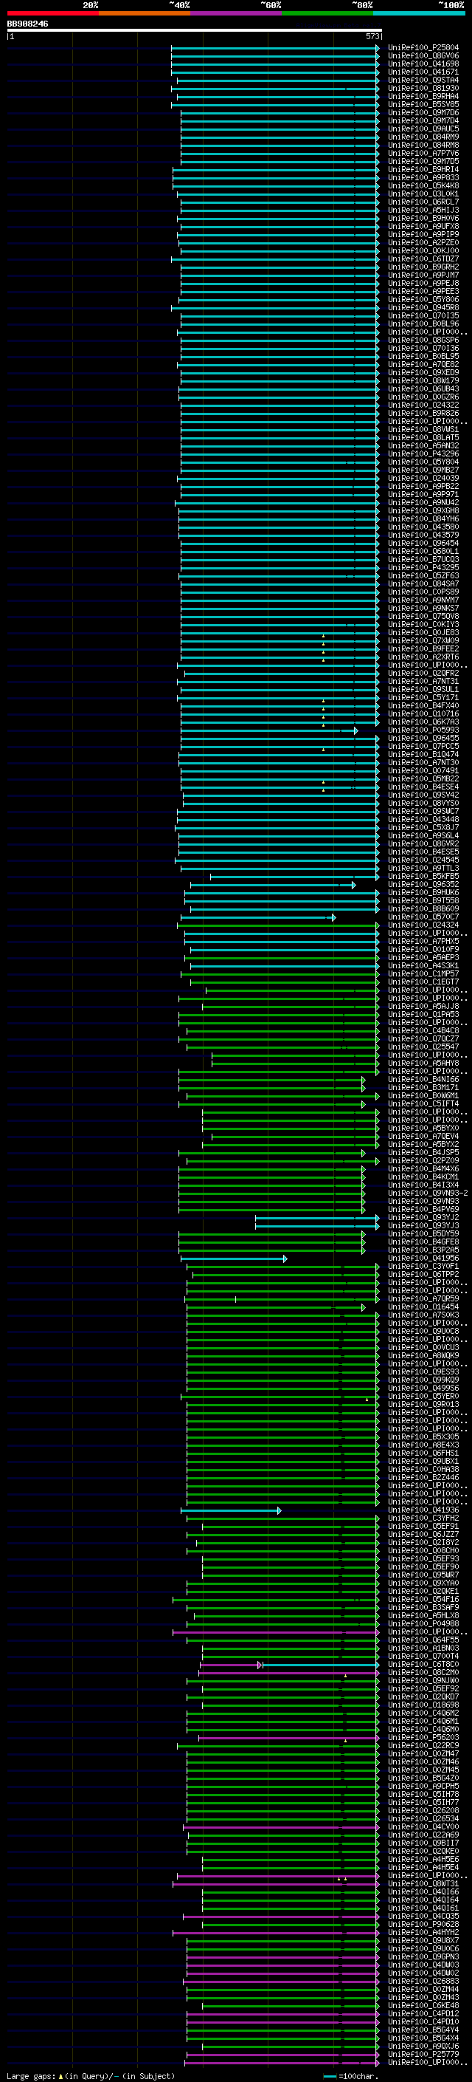The width and height of the screenshot is (472, 2082).
Task: Select hit label UniRef100_A4S3K1
Action: 423,965
